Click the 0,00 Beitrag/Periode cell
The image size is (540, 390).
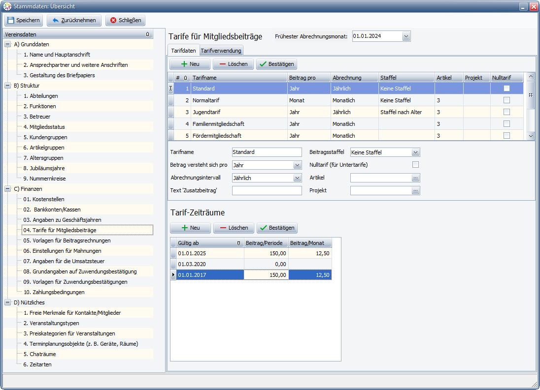tap(266, 264)
